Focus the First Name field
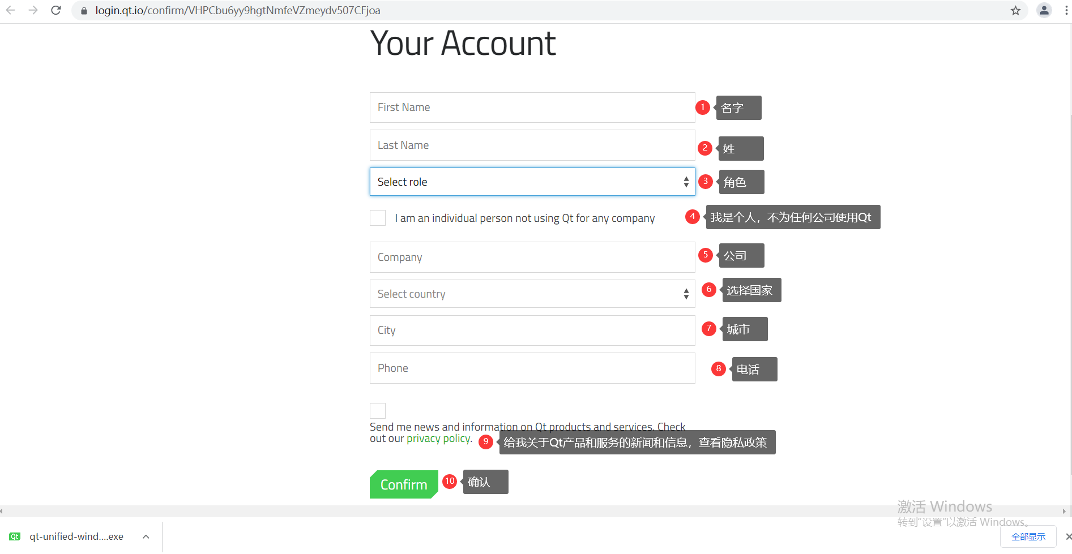Image resolution: width=1072 pixels, height=554 pixels. (532, 108)
